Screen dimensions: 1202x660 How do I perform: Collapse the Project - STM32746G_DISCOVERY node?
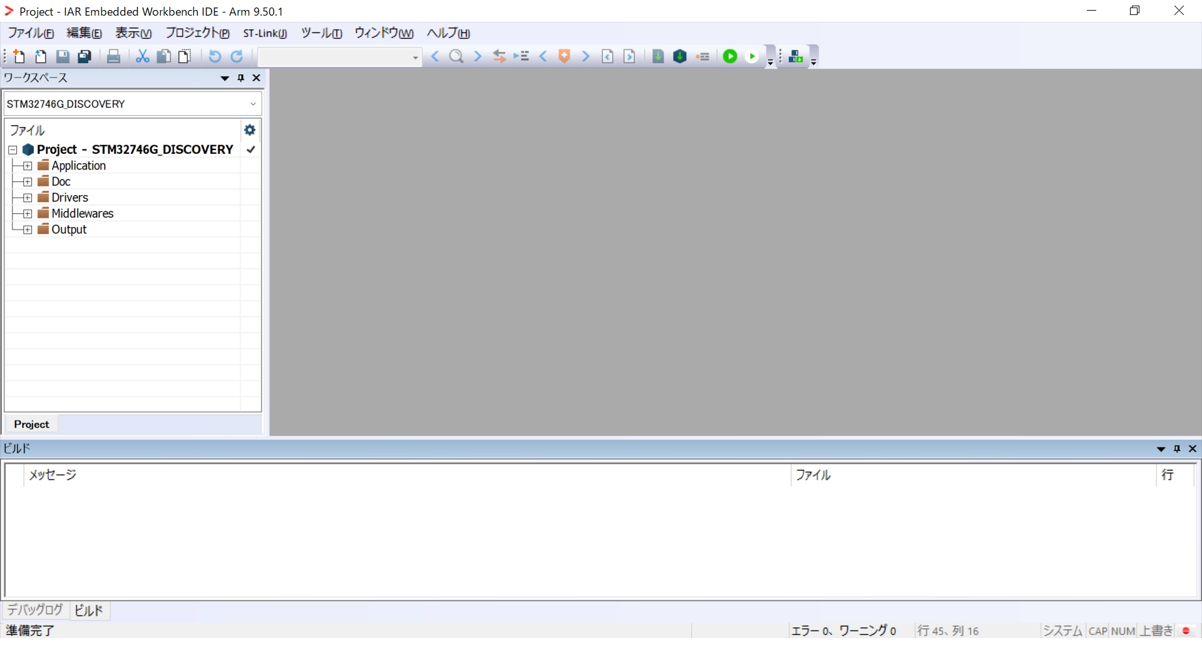click(x=13, y=150)
